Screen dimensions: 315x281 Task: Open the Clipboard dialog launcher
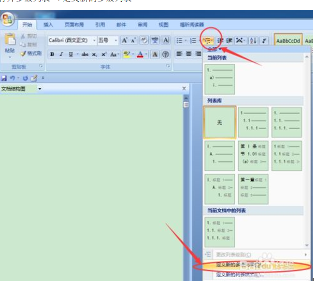(x=41, y=66)
